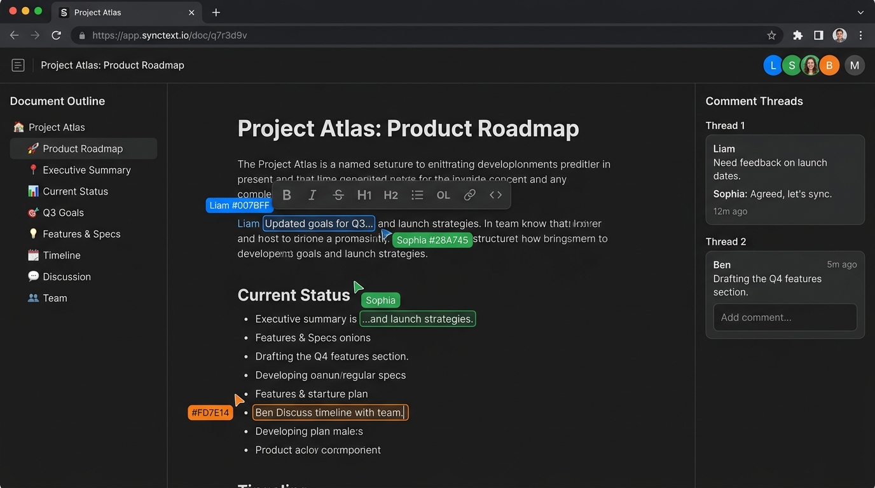
Task: Click the 'Updated goals for Q3...' highlighted text
Action: [319, 224]
